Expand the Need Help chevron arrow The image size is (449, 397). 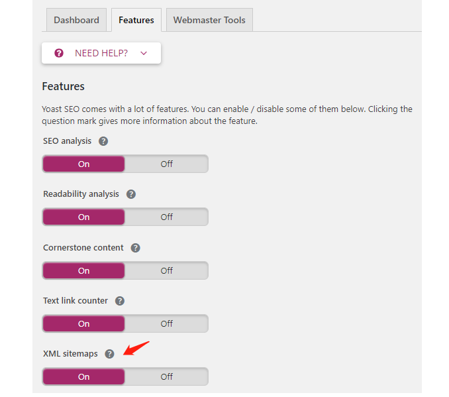tap(144, 53)
